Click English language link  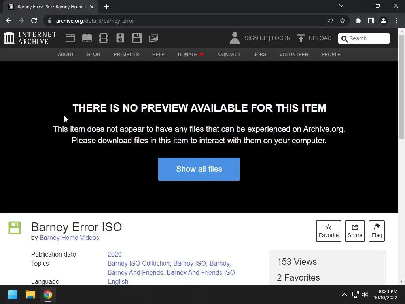pyautogui.click(x=118, y=281)
